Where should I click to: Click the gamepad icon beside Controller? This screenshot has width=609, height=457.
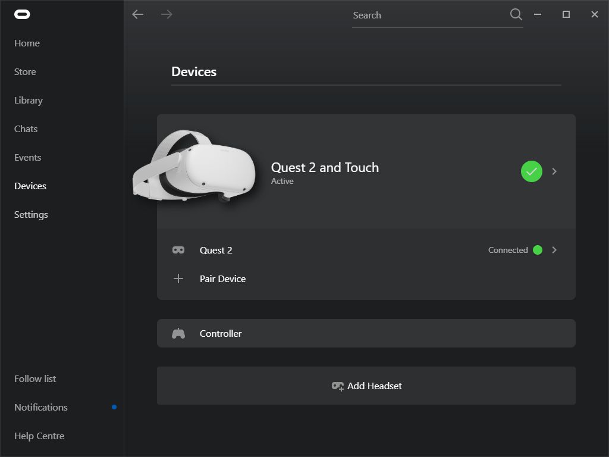pos(178,333)
